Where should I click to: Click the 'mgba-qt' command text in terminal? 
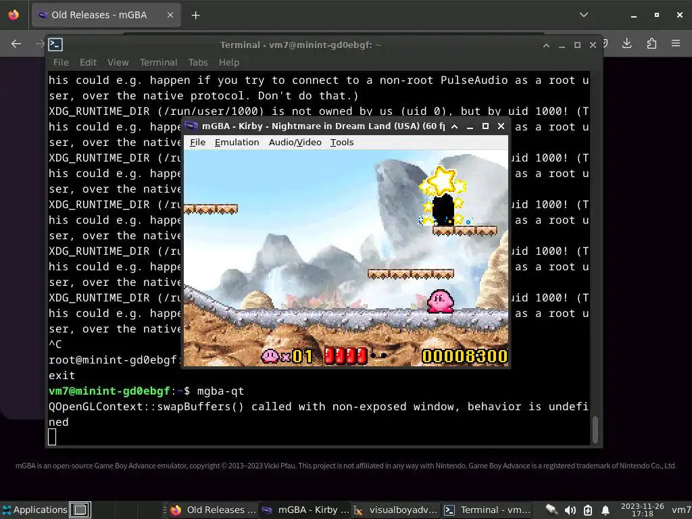[x=220, y=391]
